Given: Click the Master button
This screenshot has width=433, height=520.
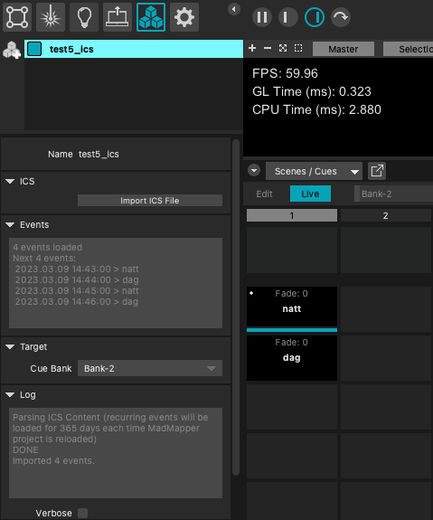Looking at the screenshot, I should tap(344, 49).
